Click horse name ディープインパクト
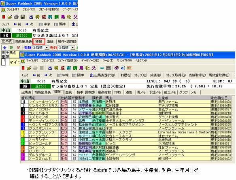This screenshot has height=180, width=236. pyautogui.click(x=43, y=121)
